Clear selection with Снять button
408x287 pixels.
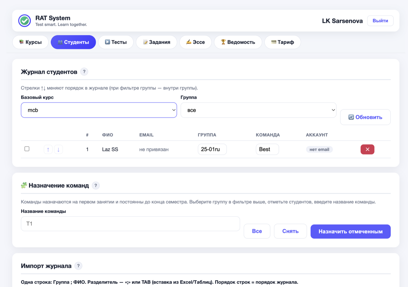(x=290, y=231)
